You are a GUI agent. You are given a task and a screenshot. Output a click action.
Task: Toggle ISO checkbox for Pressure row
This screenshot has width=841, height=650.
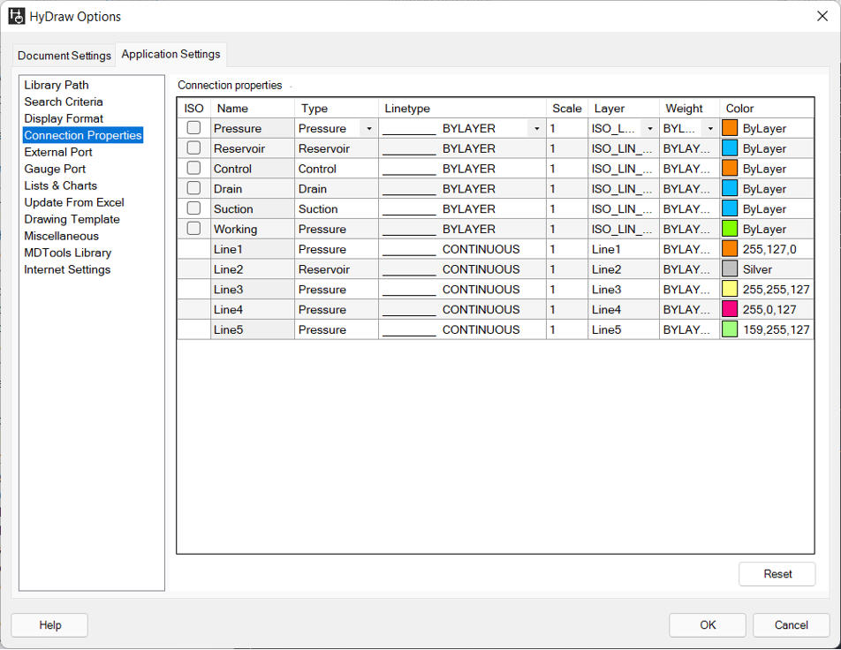click(193, 128)
